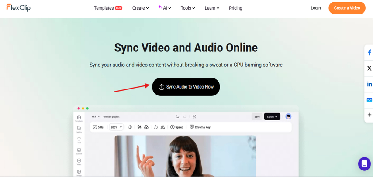Screen dimensions: 373x177
Task: Click the speaker volume icon
Action: click(x=130, y=127)
